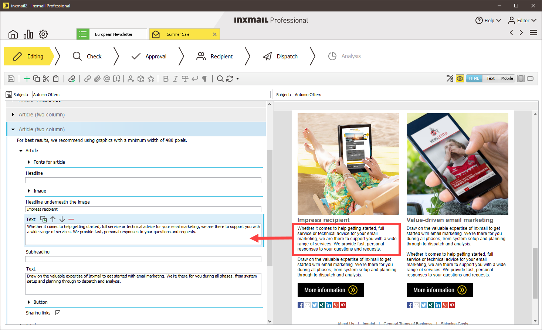Switch the preview to Mobile view
Viewport: 542px width, 330px height.
click(507, 78)
